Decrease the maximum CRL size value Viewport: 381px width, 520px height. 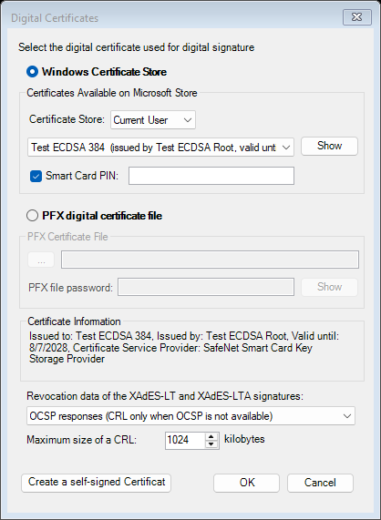point(211,444)
